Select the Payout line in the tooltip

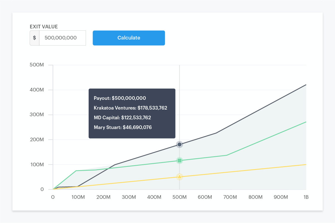click(120, 98)
